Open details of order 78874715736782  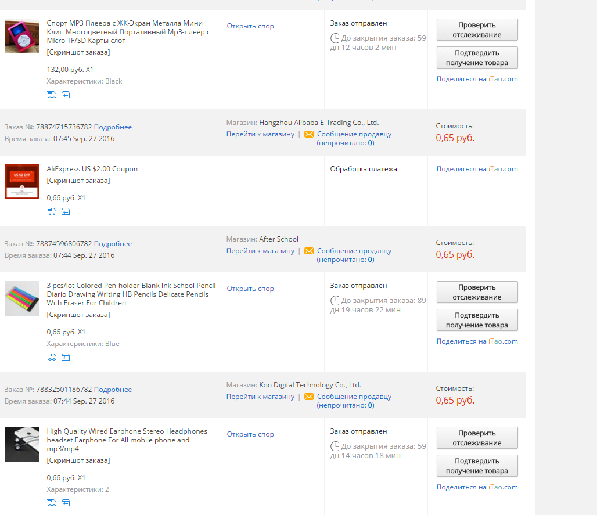[113, 127]
